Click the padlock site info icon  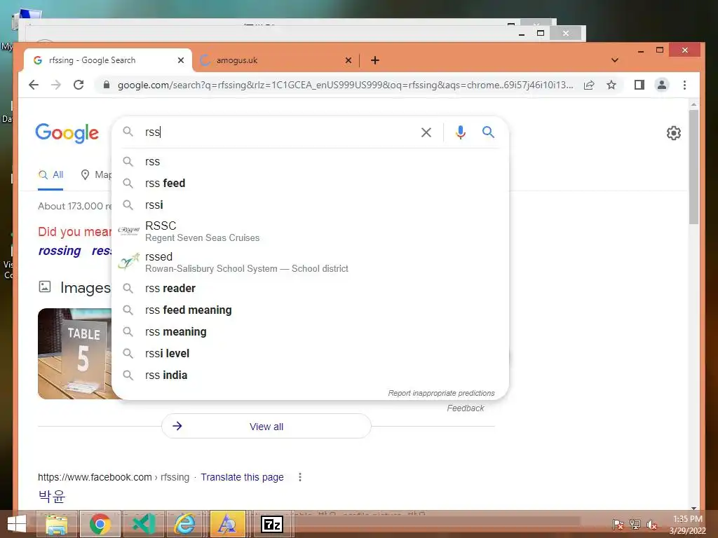coord(107,85)
